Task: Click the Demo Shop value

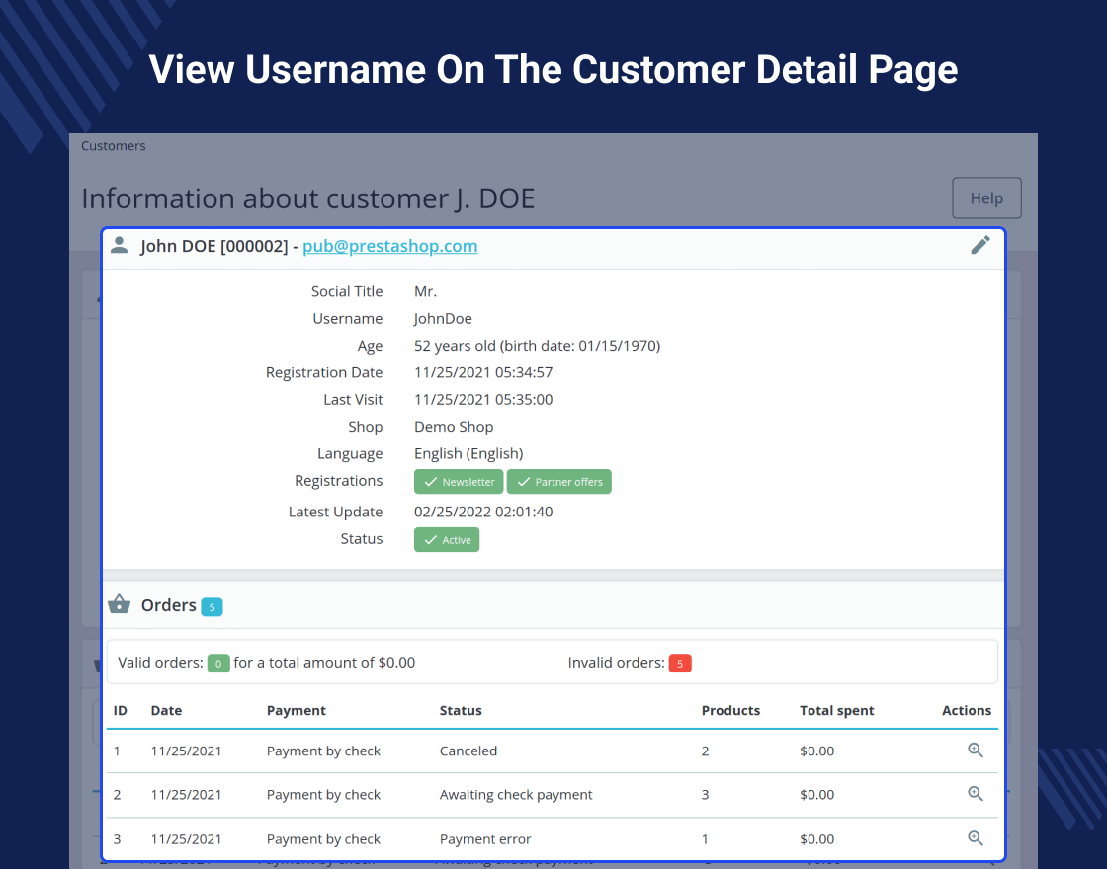Action: point(454,427)
